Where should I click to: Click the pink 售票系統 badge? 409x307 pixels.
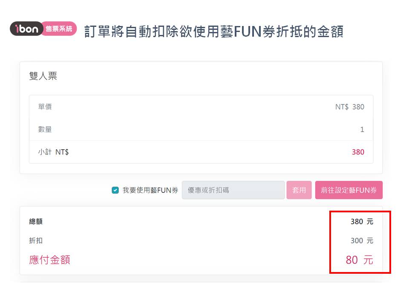point(59,29)
